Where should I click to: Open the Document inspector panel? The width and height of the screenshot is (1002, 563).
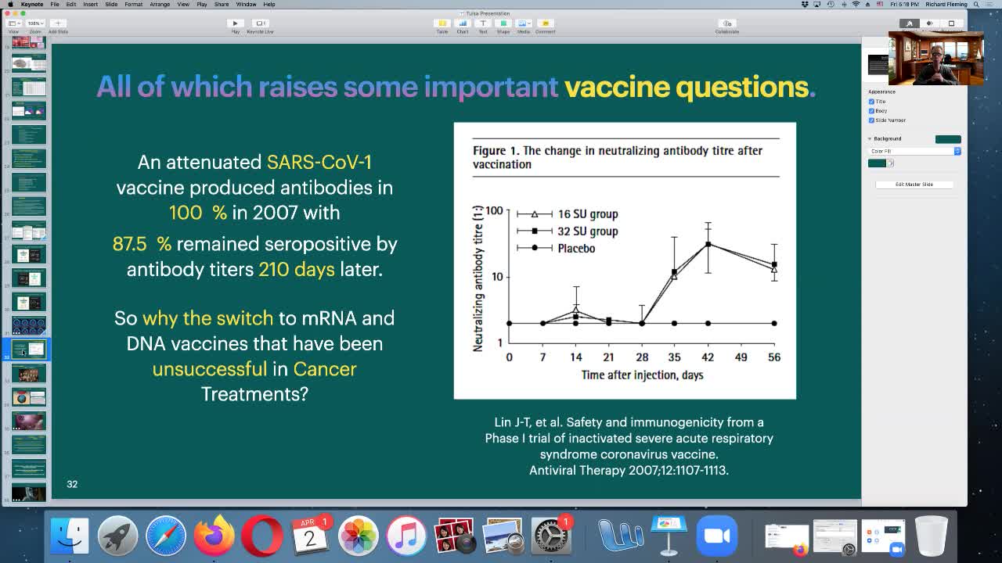[951, 23]
